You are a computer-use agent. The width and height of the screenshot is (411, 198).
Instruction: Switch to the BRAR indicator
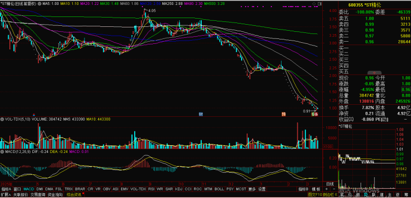pos(80,189)
